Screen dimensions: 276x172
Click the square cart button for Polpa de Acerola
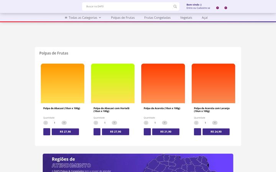pos(147,132)
